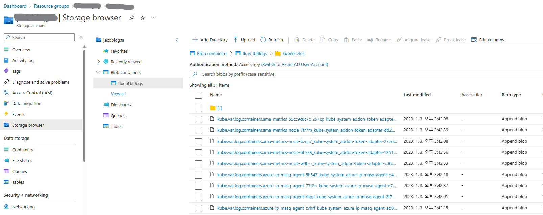Focus the left menu Search box
Screen dimensions: 543x215
[x=39, y=37]
